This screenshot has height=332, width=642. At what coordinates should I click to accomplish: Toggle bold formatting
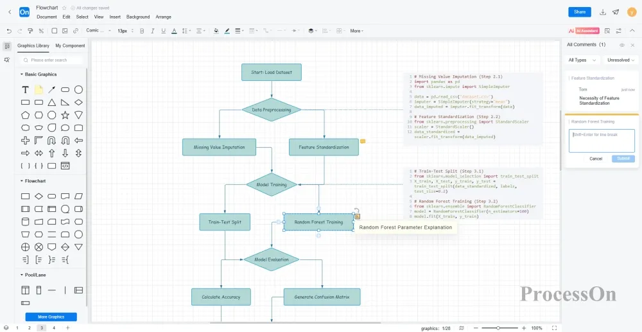[x=141, y=30]
